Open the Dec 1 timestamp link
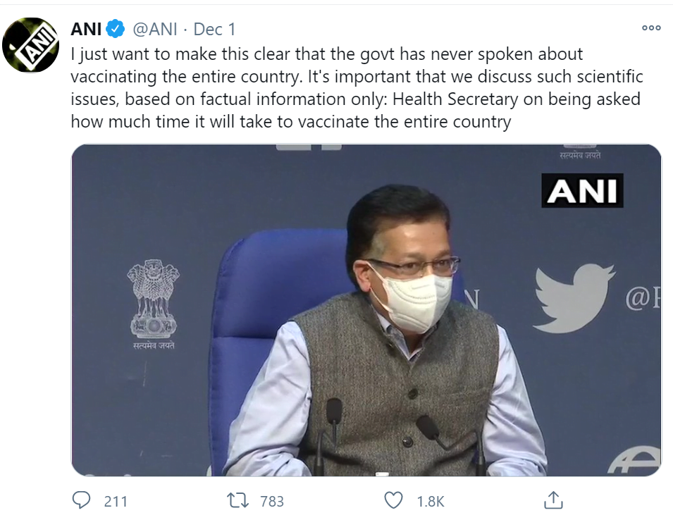This screenshot has height=520, width=673. tap(214, 29)
